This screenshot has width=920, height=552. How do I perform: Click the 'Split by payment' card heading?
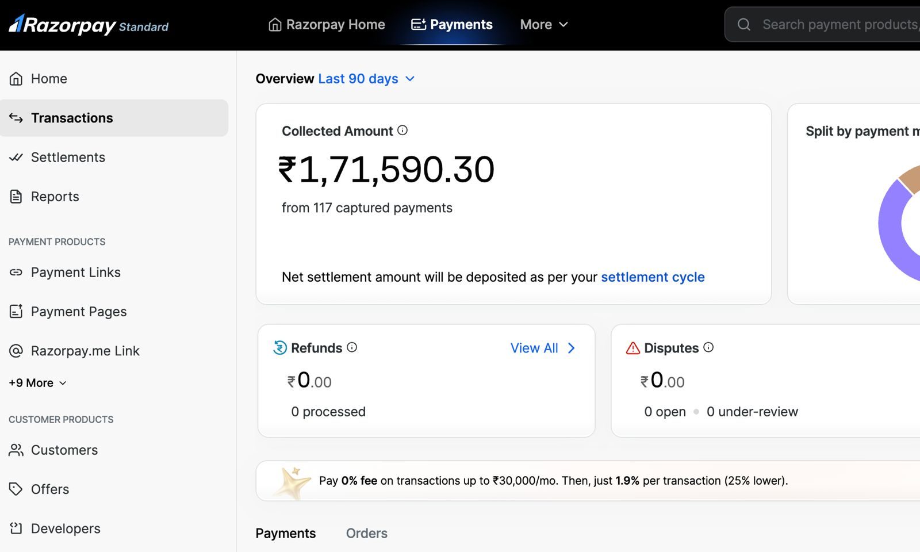click(862, 131)
